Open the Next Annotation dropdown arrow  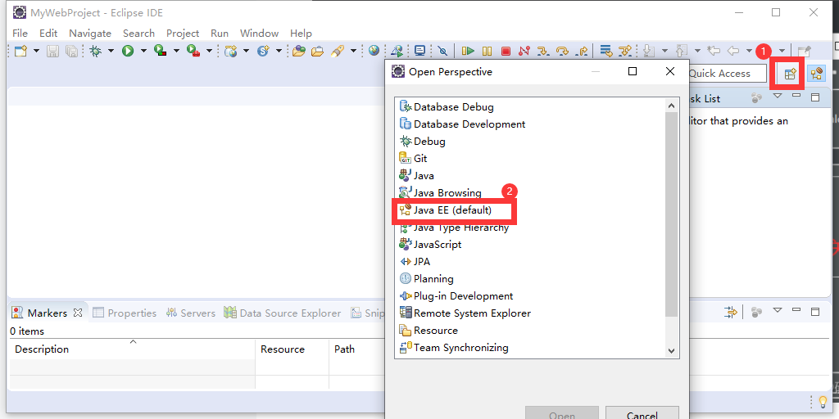click(x=664, y=51)
